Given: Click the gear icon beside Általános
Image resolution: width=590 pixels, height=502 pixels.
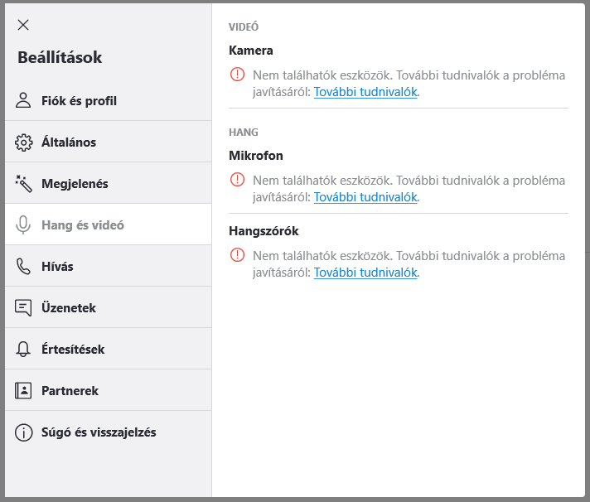Looking at the screenshot, I should tap(23, 142).
